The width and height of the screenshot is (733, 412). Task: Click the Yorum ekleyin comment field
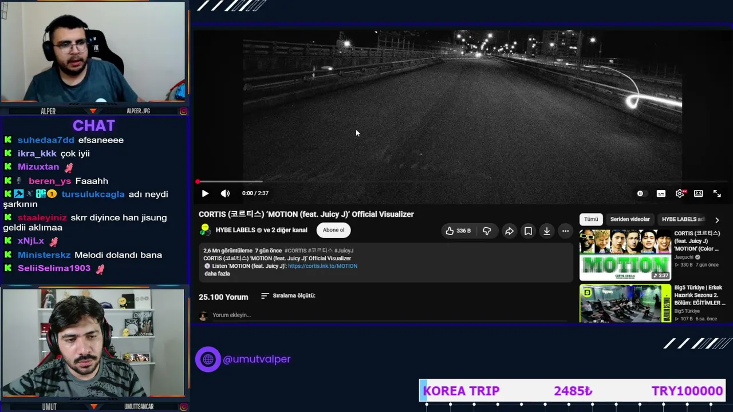pyautogui.click(x=389, y=315)
